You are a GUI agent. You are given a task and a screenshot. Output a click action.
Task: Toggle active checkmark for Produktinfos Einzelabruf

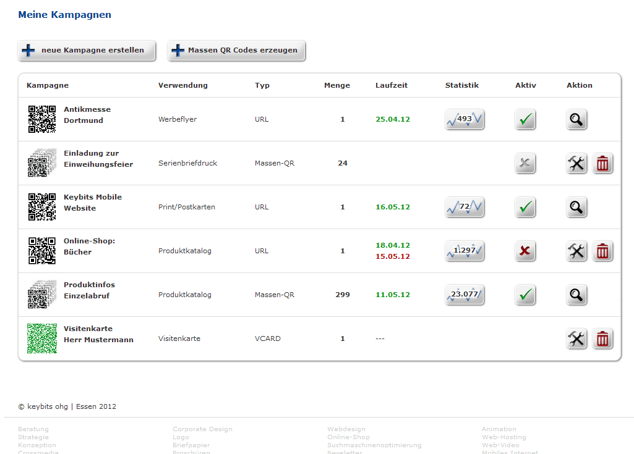click(526, 295)
